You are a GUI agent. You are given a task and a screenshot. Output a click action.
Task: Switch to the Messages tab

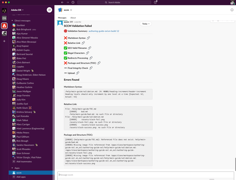click(62, 18)
